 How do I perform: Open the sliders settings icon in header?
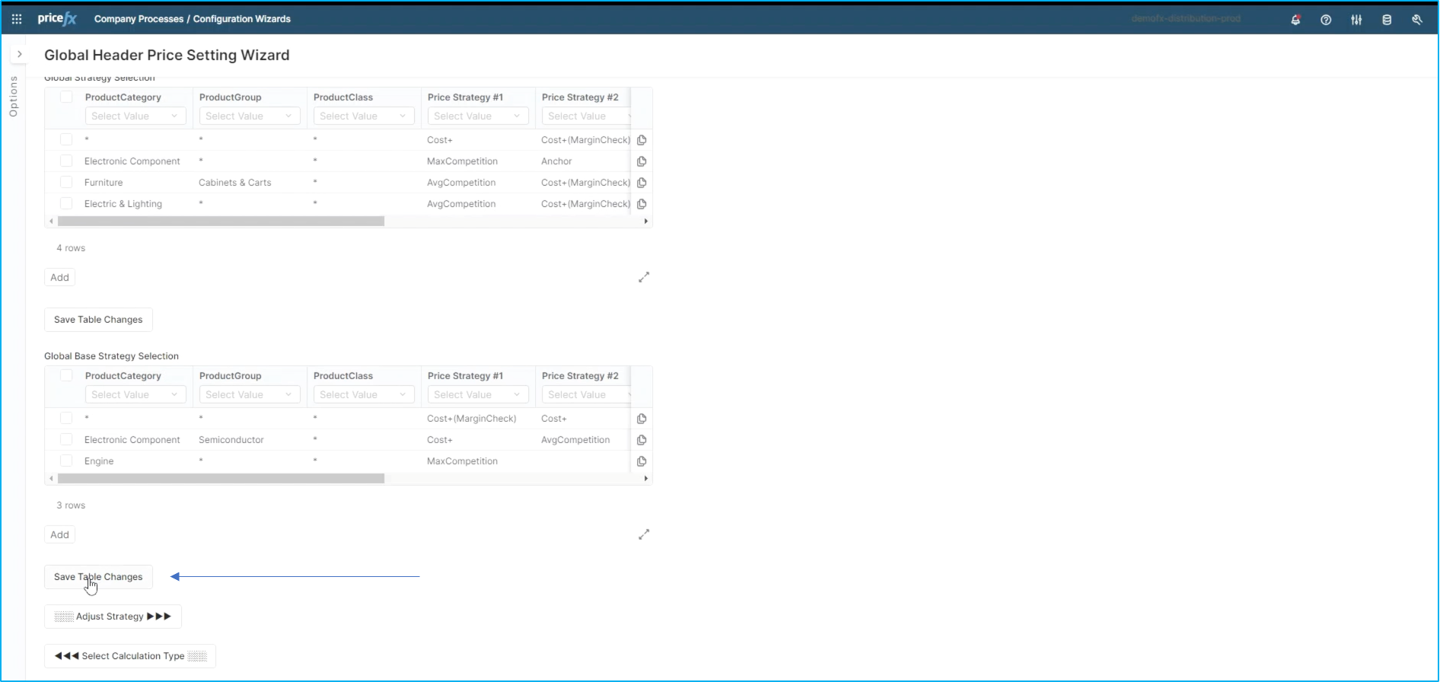[1356, 20]
